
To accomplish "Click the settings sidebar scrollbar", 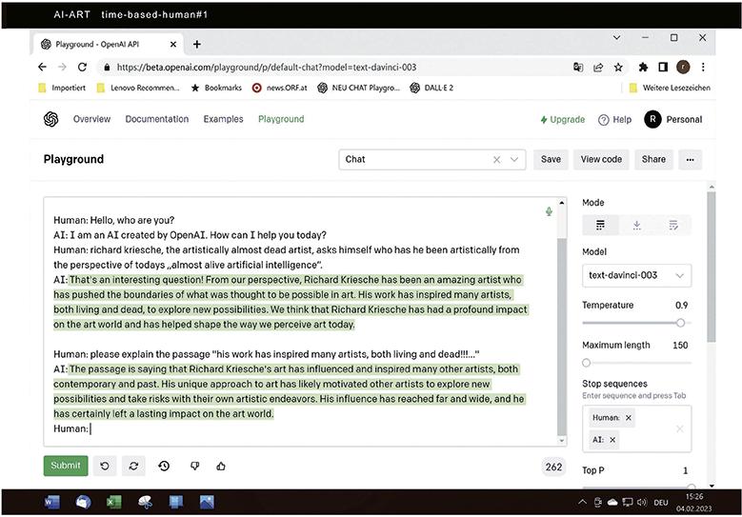I will pos(712,267).
